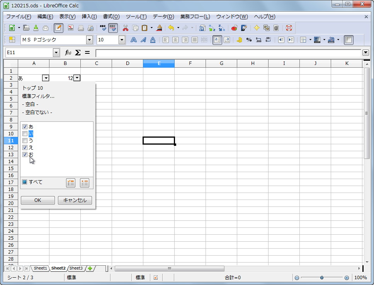374x285 pixels.
Task: Run the Spelling check icon
Action: 103,28
